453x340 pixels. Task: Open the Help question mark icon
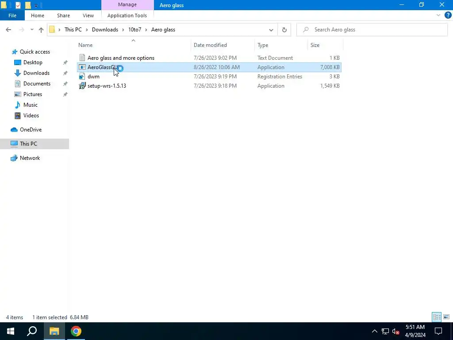pos(448,15)
